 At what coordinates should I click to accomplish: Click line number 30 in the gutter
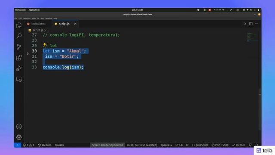(x=34, y=51)
